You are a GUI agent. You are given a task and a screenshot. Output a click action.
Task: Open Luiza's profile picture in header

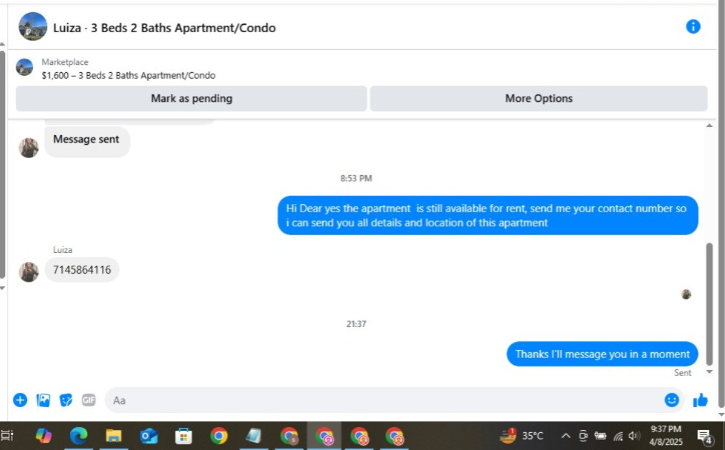pyautogui.click(x=32, y=26)
